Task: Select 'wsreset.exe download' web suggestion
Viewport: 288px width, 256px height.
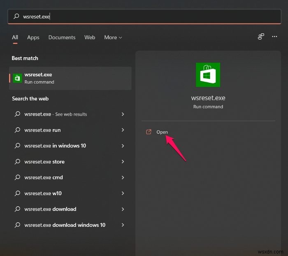Action: (x=70, y=209)
